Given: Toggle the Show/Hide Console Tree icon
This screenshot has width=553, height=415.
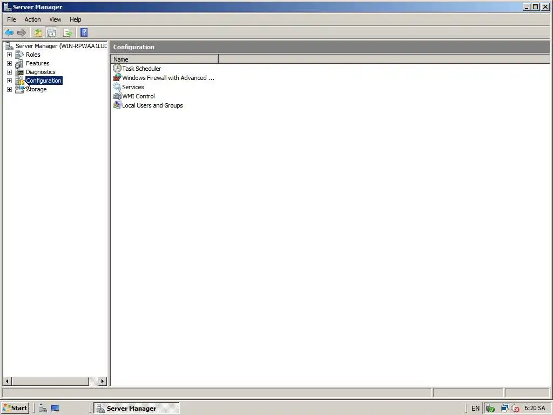Looking at the screenshot, I should coord(51,33).
